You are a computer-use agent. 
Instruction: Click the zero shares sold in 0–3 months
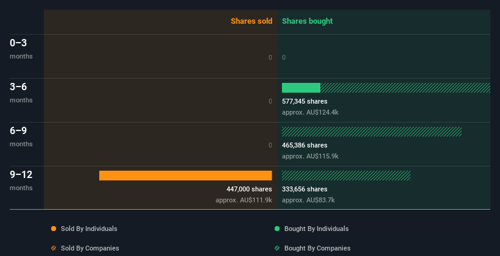(x=270, y=57)
